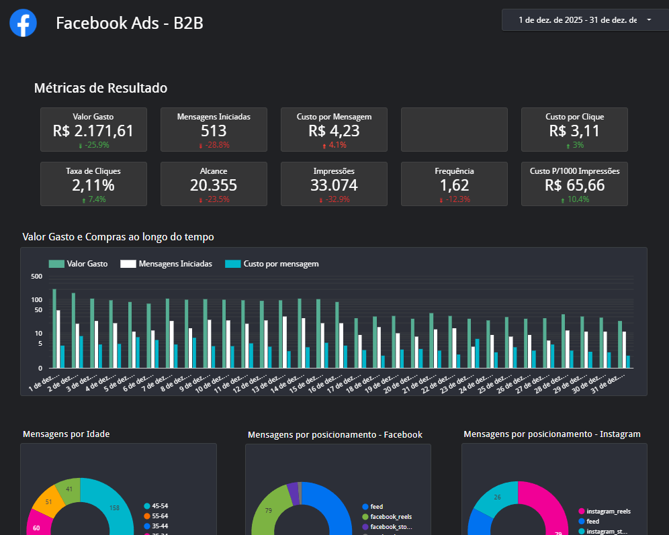The width and height of the screenshot is (669, 535).
Task: Click the 35-44 legend item
Action: pyautogui.click(x=156, y=526)
